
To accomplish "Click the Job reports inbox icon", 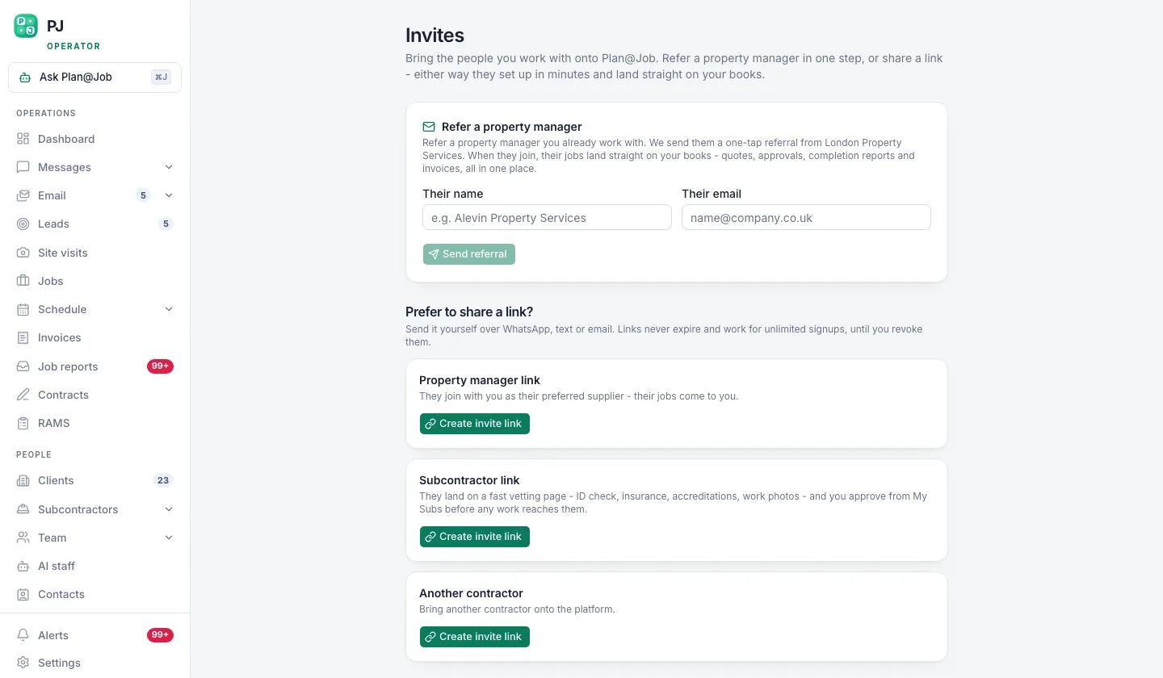I will pyautogui.click(x=23, y=366).
